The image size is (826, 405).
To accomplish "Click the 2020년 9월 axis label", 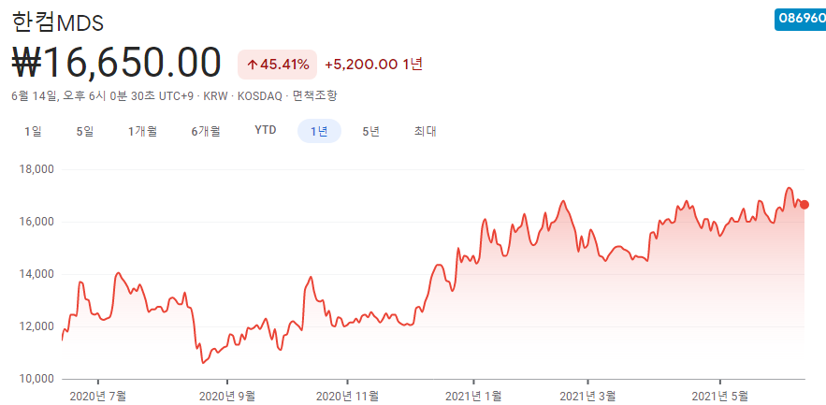I will pos(227,396).
